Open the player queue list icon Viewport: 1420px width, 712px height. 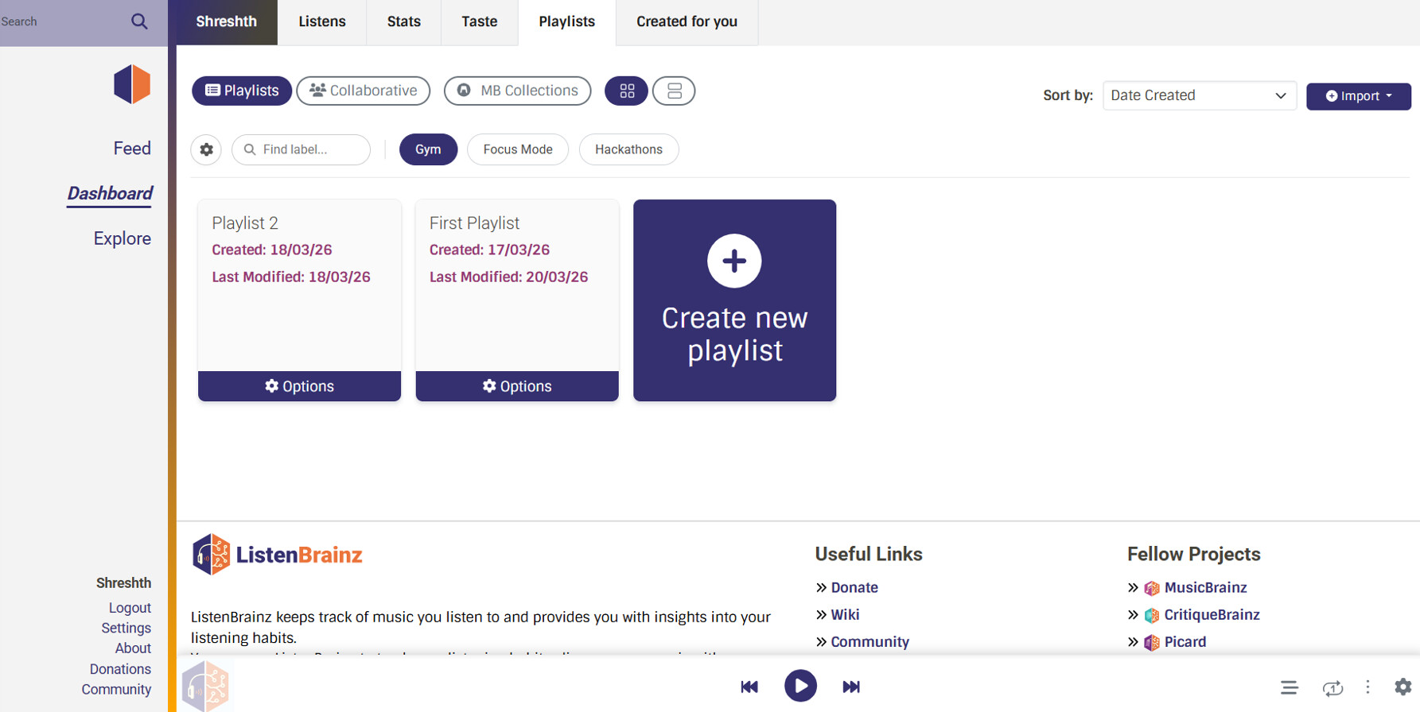tap(1289, 687)
